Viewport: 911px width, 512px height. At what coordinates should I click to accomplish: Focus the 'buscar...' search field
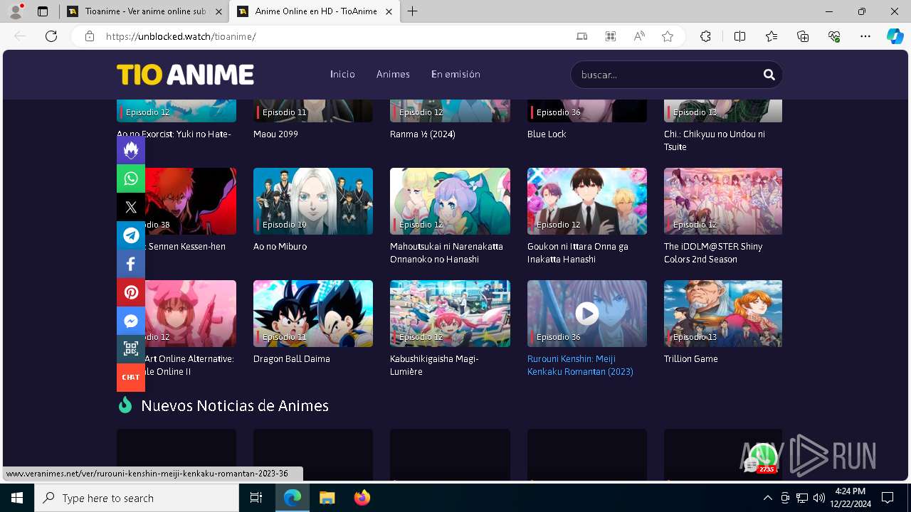(666, 75)
